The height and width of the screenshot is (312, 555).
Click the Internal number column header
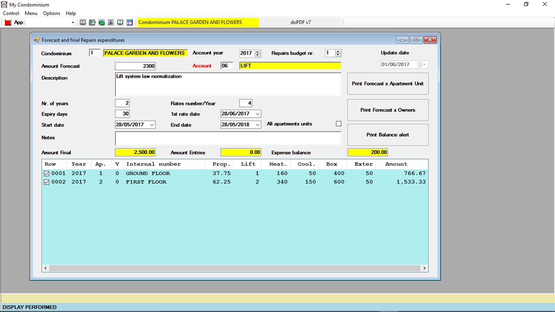tap(164, 164)
